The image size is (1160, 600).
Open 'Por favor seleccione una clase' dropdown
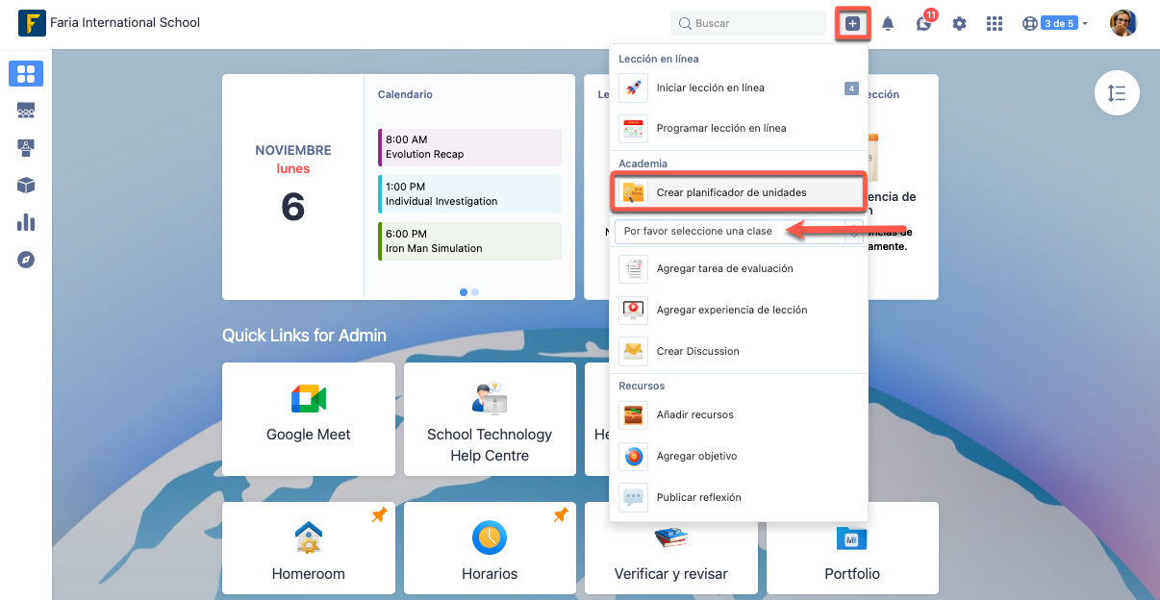point(738,231)
